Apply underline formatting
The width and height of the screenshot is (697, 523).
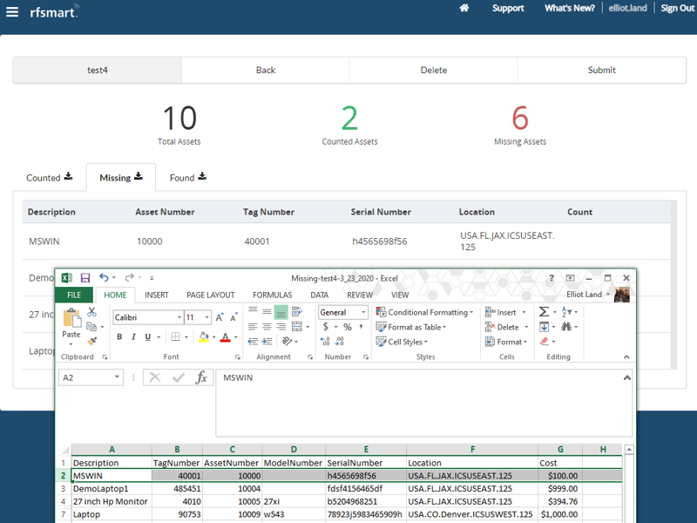tap(147, 337)
